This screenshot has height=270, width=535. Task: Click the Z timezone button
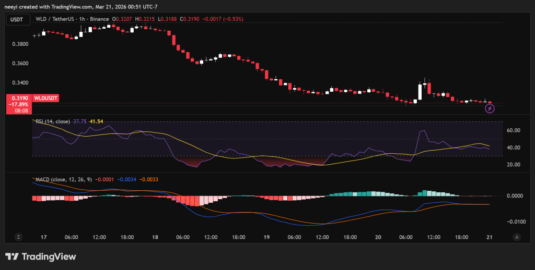(x=18, y=237)
